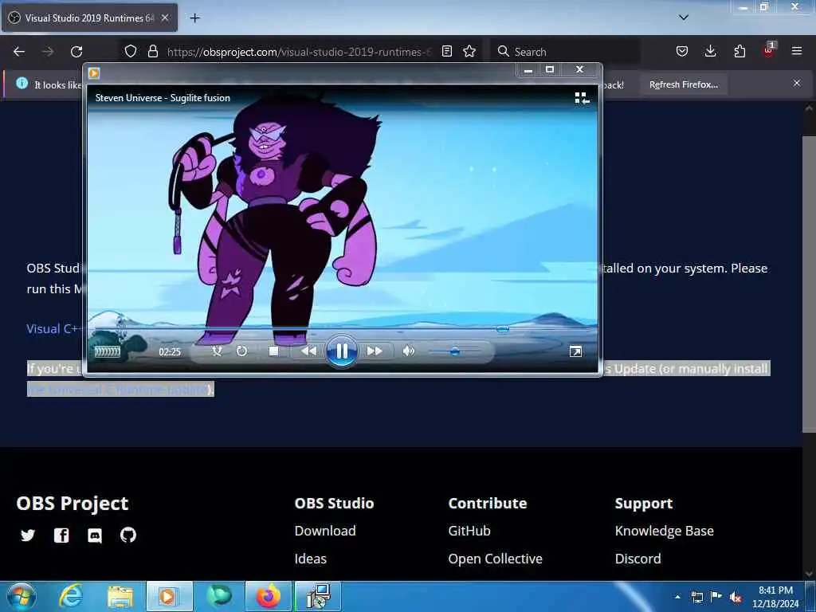Open the Visual C++ link on page
This screenshot has width=816, height=612.
click(54, 329)
